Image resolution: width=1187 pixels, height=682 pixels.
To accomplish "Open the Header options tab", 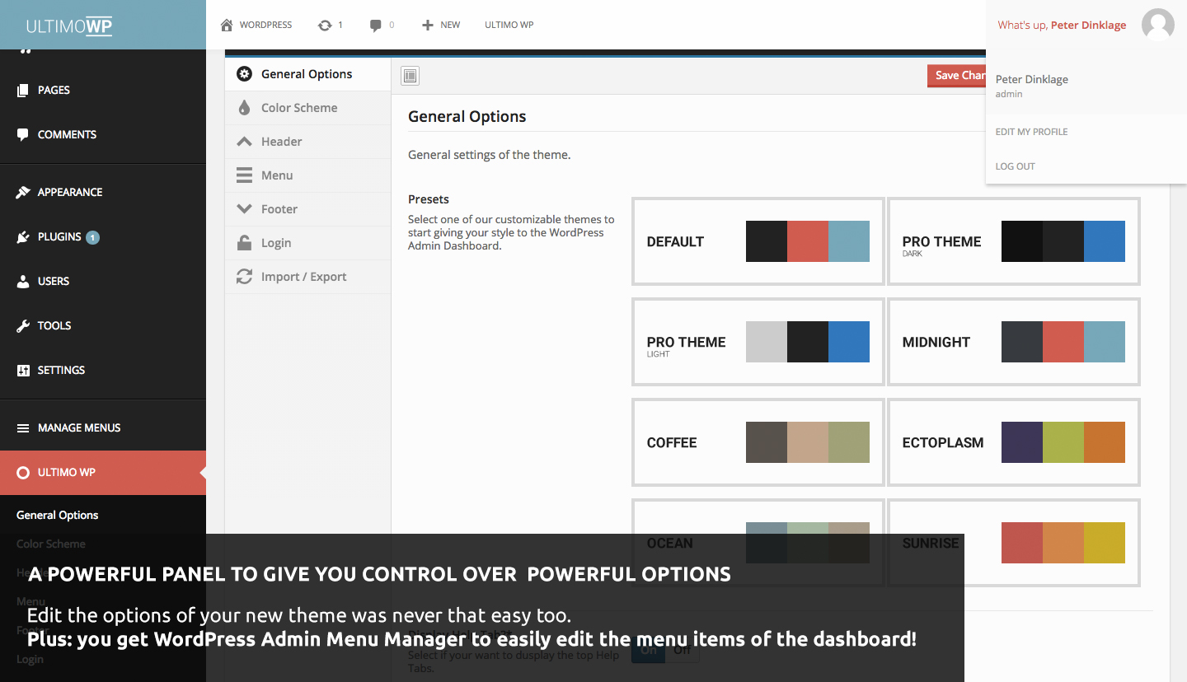I will (x=307, y=142).
